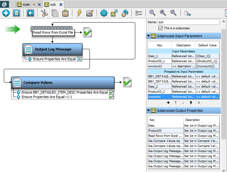Click plus button to add input parameter
The width and height of the screenshot is (227, 172).
[168, 103]
